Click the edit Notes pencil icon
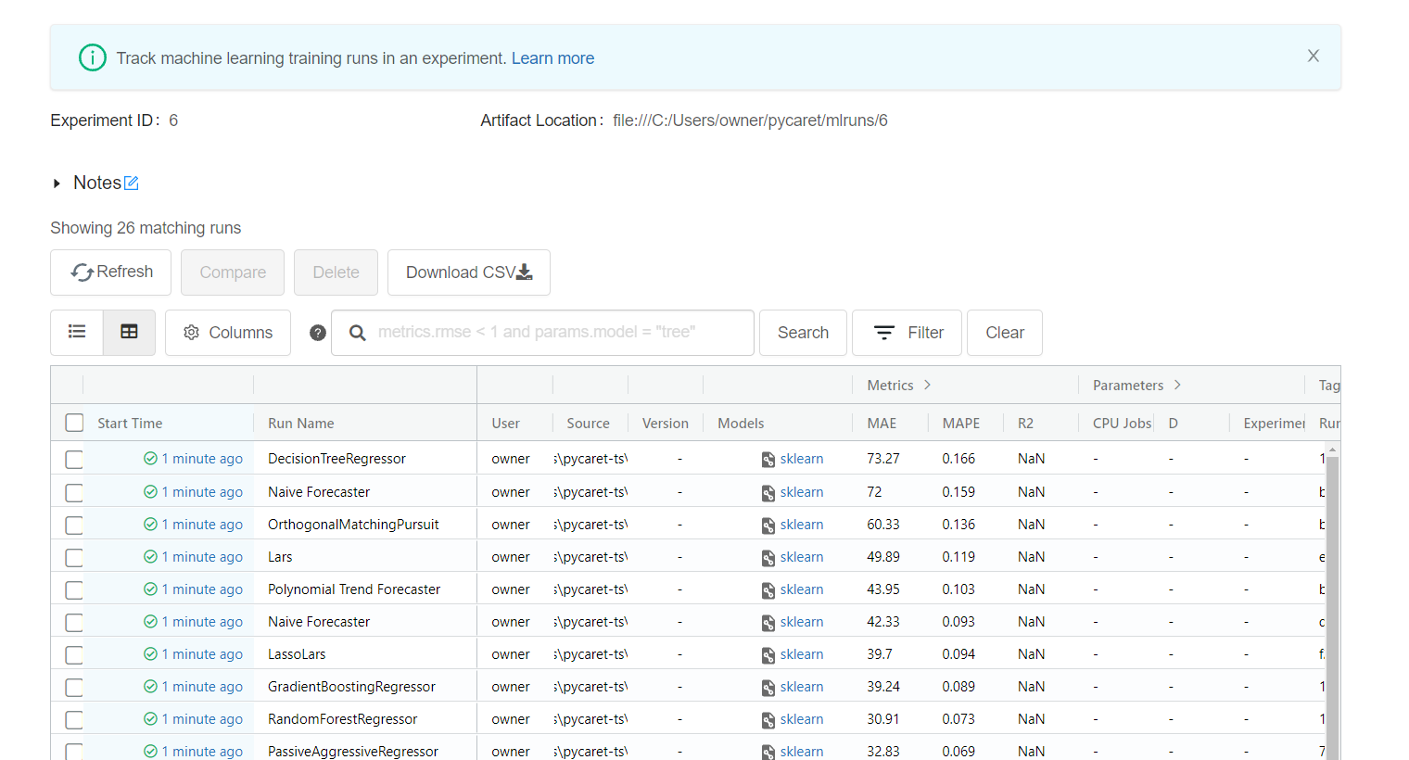Viewport: 1409px width, 760px height. click(133, 182)
